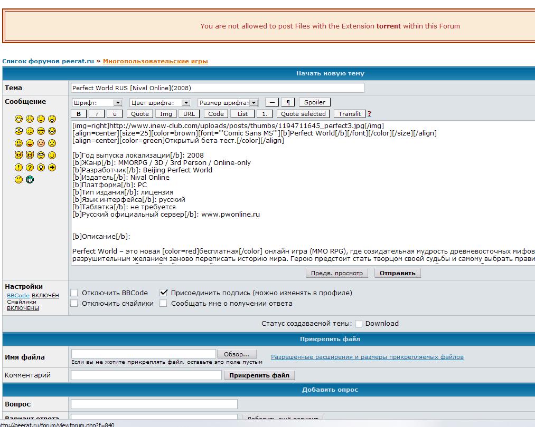
Task: Check Сообщать мне о получении ответа
Action: (163, 303)
